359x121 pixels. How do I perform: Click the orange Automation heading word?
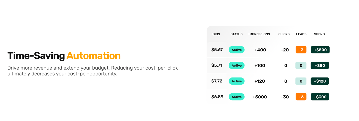93,56
